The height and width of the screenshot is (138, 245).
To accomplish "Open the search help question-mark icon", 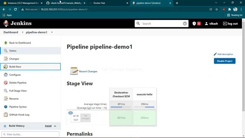I will [x=185, y=23].
